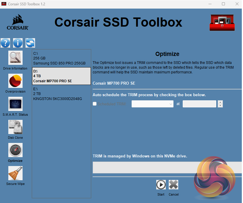
Task: Increase the scheduled time with up arrow
Action: coord(220,102)
